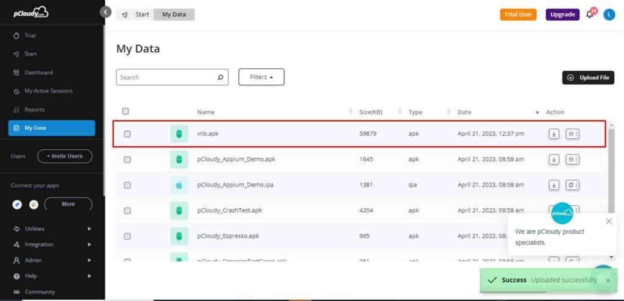Click the rocket icon beside Start tab

(125, 15)
